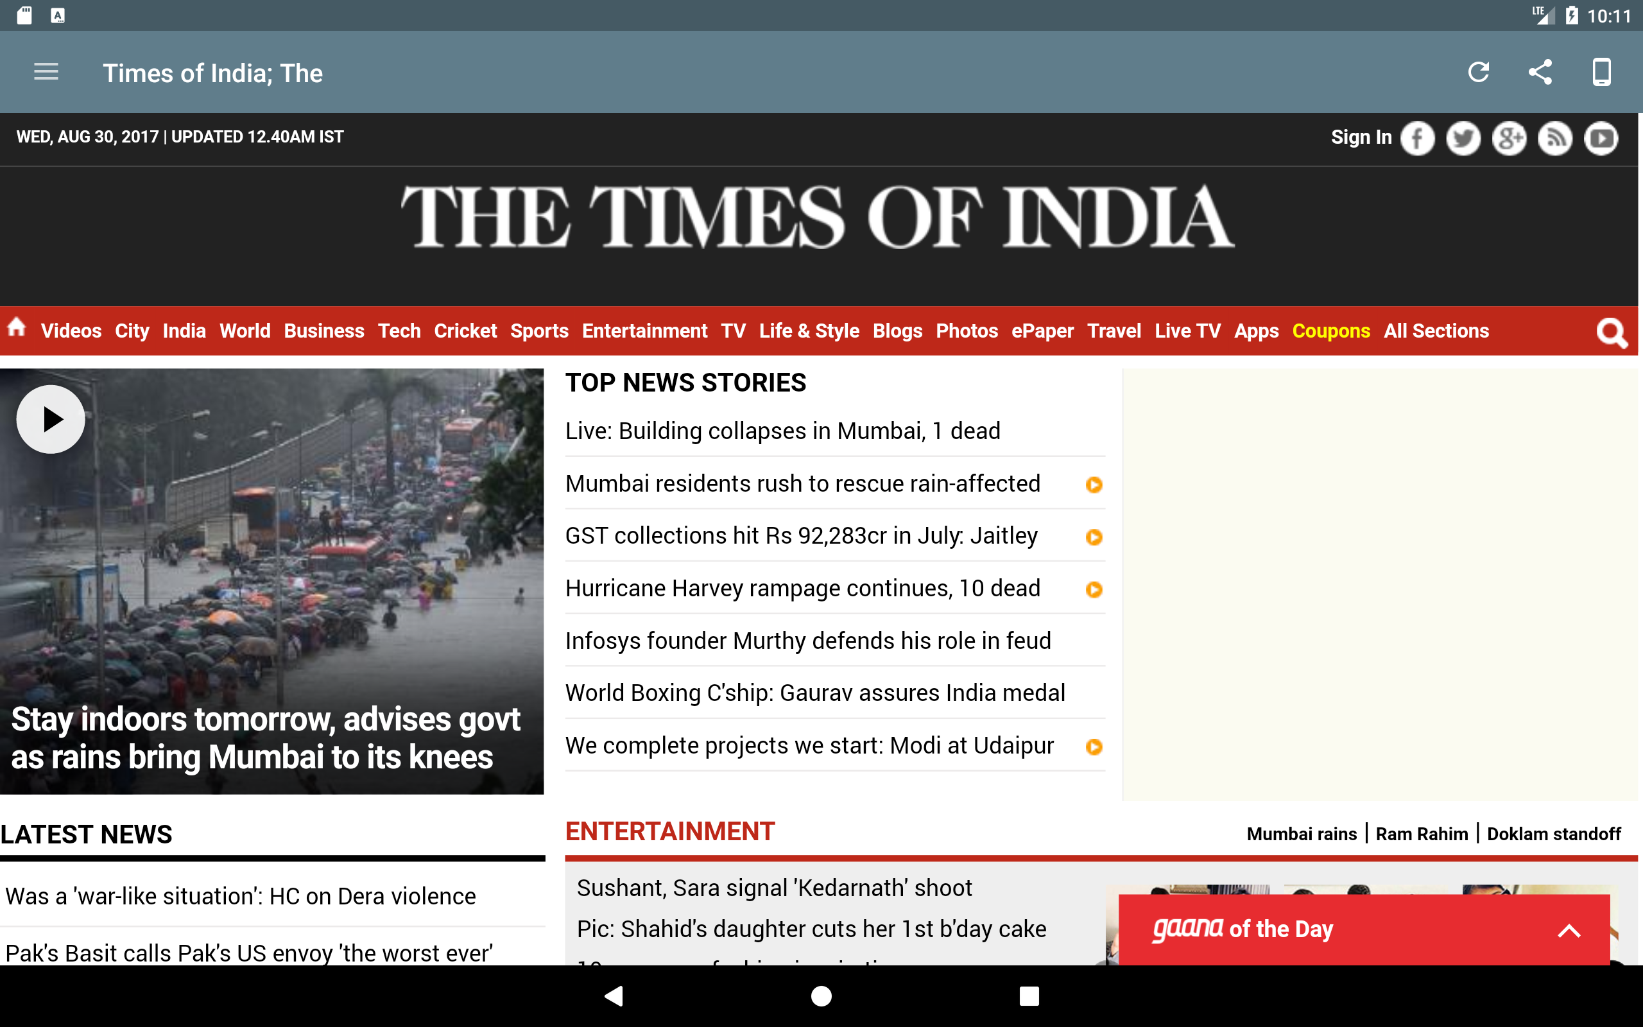Open All Sections menu
This screenshot has width=1643, height=1027.
point(1436,331)
